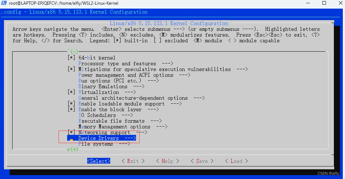Click the scroll-up (-) indicator above list

pyautogui.click(x=73, y=51)
